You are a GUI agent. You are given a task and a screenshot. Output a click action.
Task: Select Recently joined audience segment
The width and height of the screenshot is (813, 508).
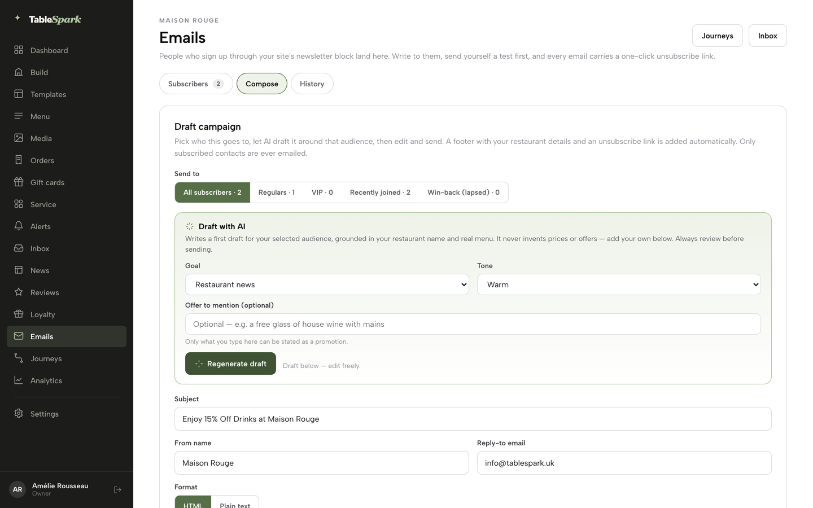(x=380, y=192)
